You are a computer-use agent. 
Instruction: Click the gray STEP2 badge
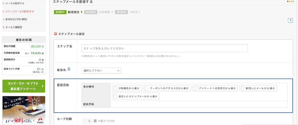pyautogui.click(x=91, y=12)
